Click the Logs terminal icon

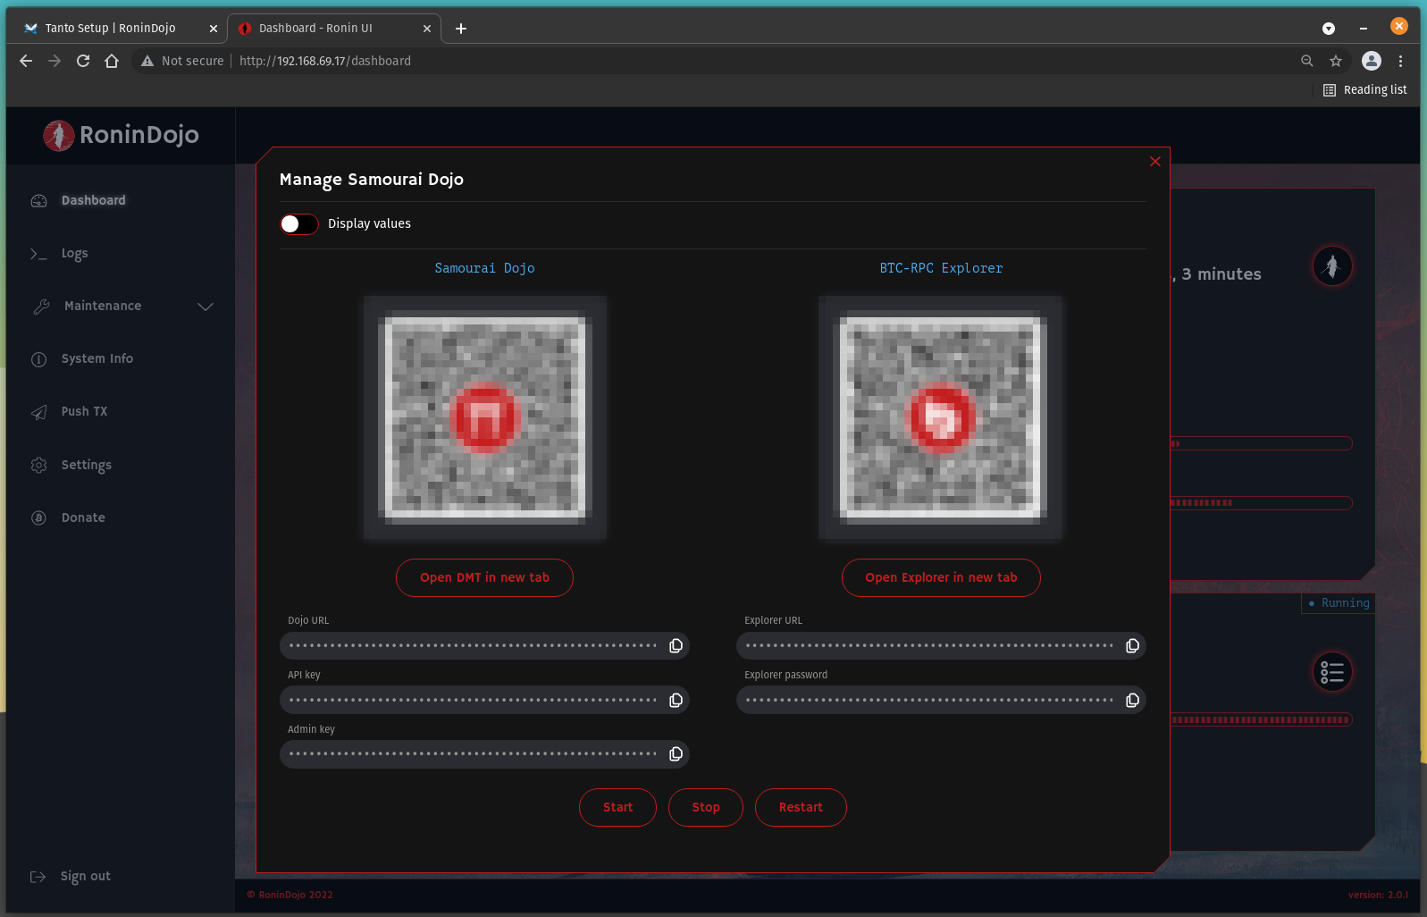coord(38,254)
